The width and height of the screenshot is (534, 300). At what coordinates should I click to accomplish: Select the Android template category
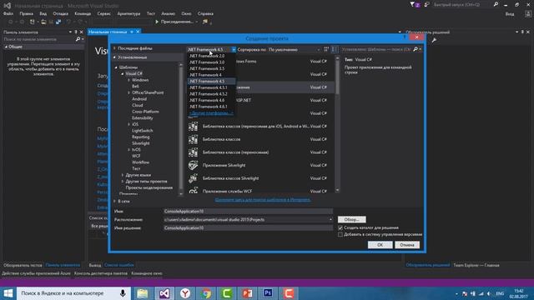coord(139,99)
